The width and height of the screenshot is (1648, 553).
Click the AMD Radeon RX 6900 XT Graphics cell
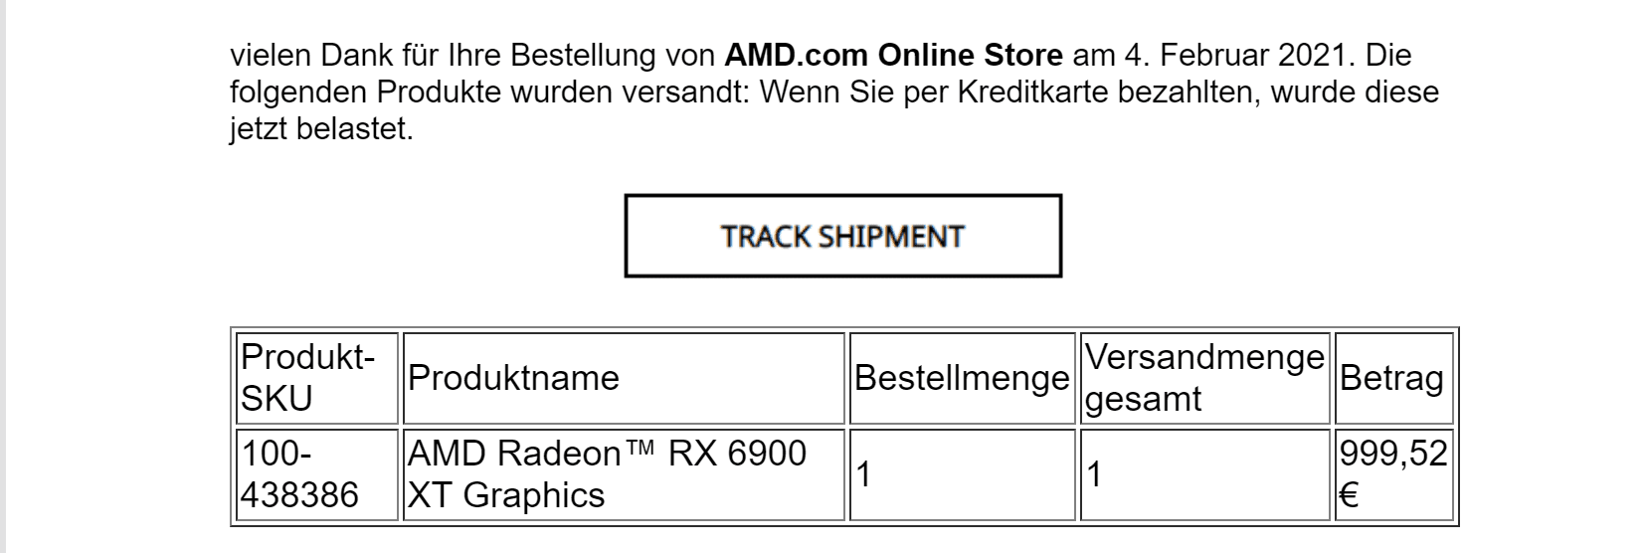[x=623, y=474]
